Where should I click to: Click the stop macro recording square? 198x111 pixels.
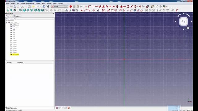point(74,6)
